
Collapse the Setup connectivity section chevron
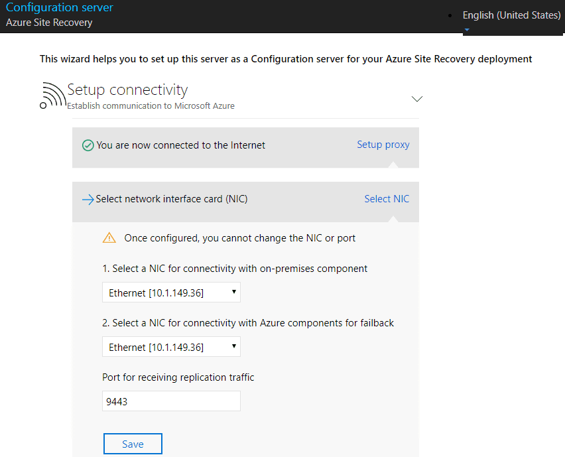point(417,99)
